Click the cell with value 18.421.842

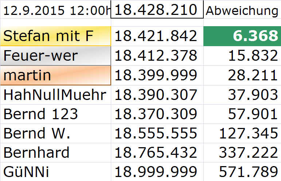(x=157, y=36)
